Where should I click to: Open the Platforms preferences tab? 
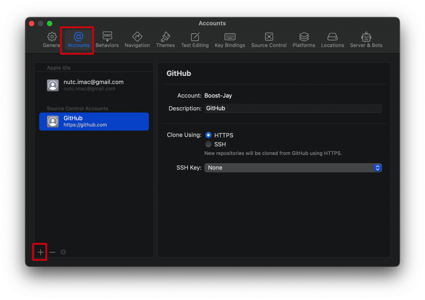coord(303,40)
